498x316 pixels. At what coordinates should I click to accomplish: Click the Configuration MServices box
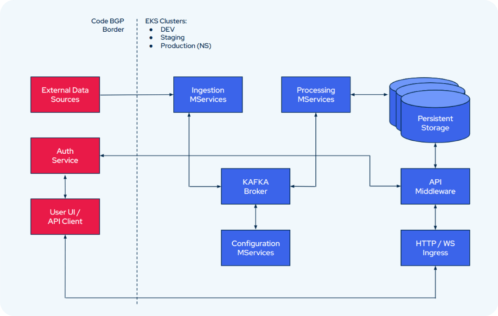(x=255, y=248)
